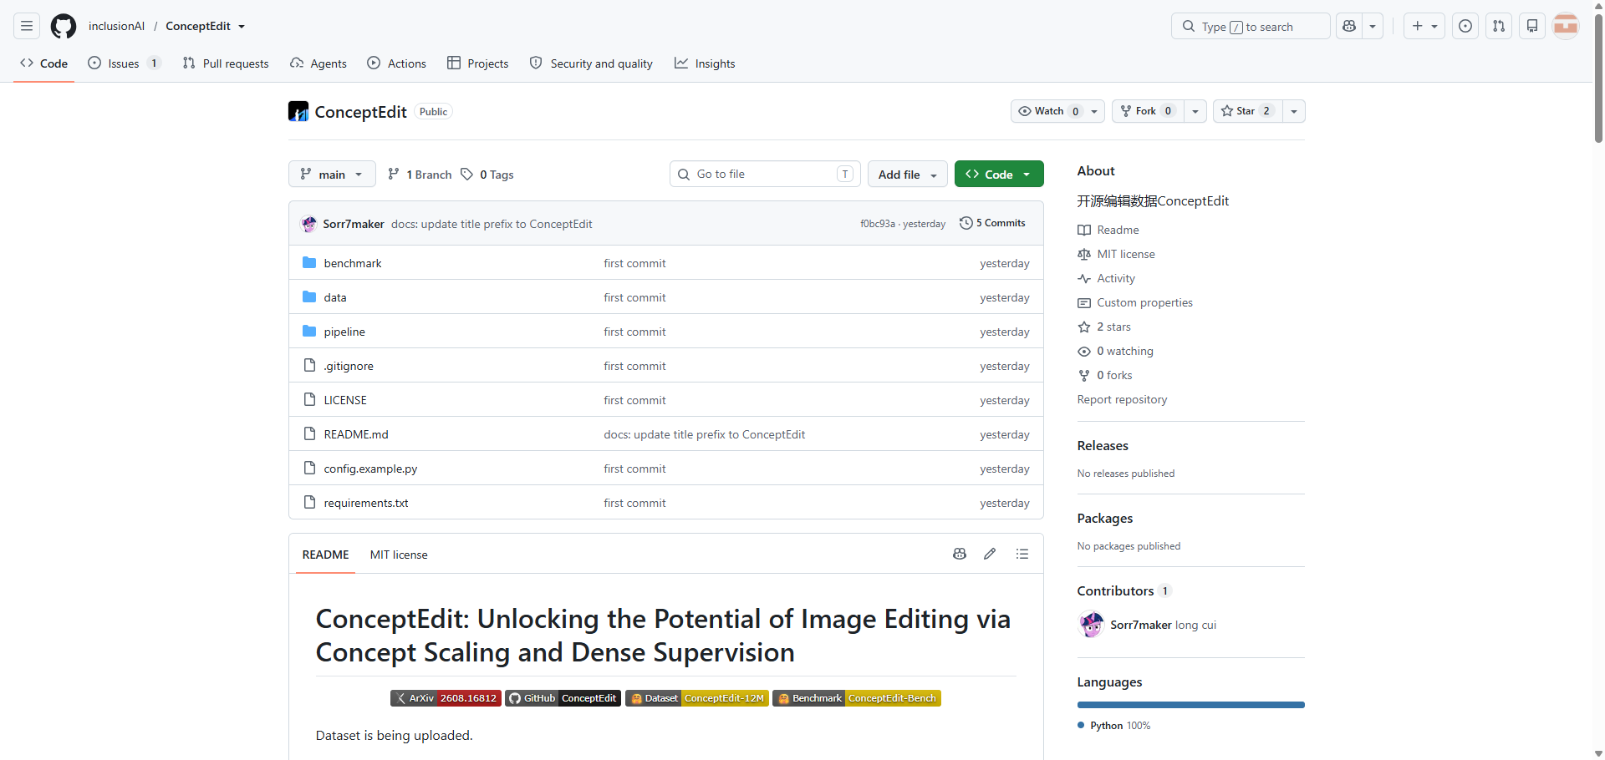The height and width of the screenshot is (760, 1605).
Task: Open the Projects tab
Action: (478, 63)
